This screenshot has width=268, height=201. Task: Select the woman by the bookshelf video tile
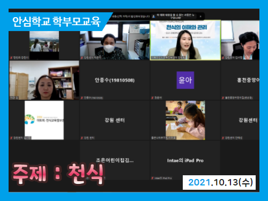44,80
